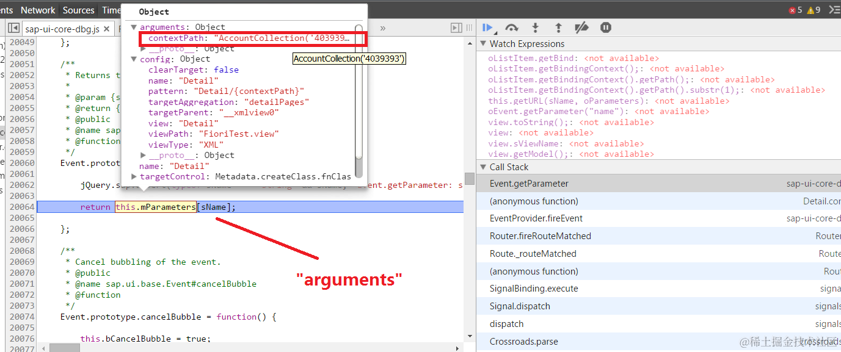Click the horizontal scrollbar of code editor
The height and width of the screenshot is (352, 841).
coord(64,348)
